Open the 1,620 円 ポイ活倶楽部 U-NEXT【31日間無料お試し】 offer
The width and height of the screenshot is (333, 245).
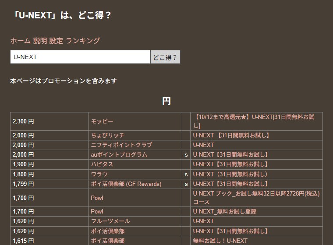tap(230, 231)
